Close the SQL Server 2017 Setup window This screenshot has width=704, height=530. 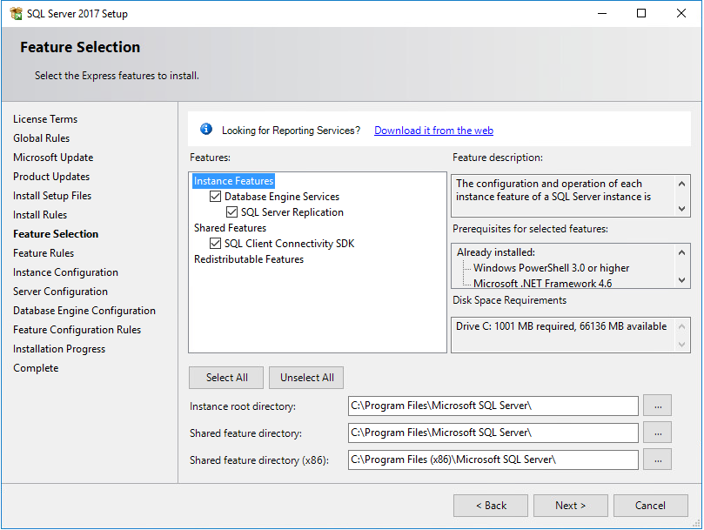[x=681, y=13]
